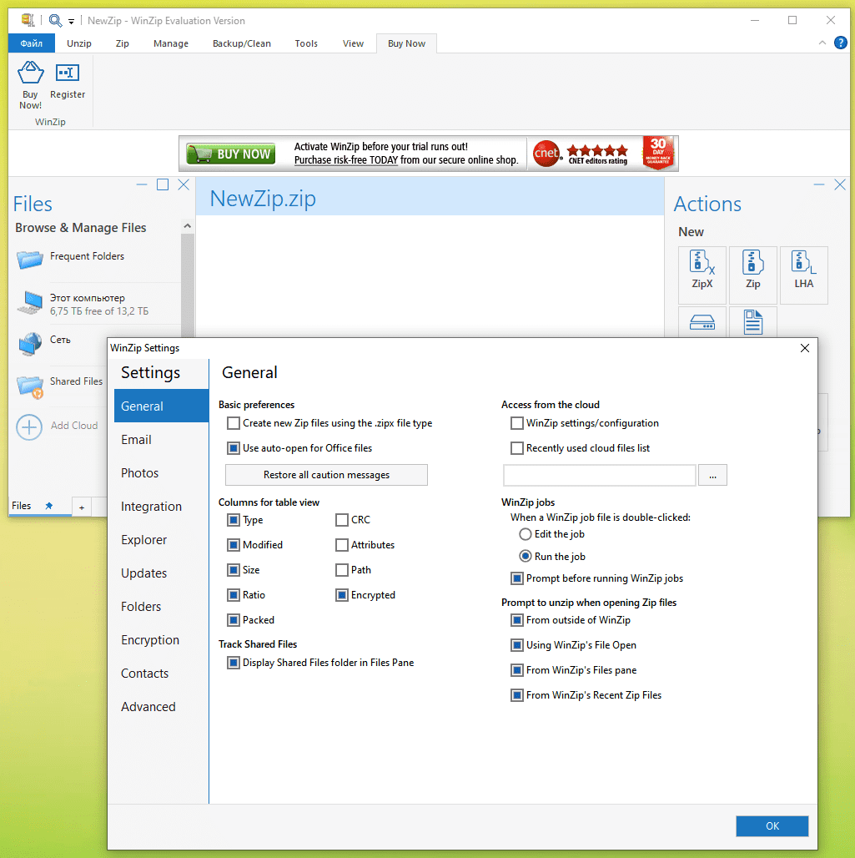The width and height of the screenshot is (855, 858).
Task: Create a new Zip archive in Actions
Action: [x=753, y=275]
